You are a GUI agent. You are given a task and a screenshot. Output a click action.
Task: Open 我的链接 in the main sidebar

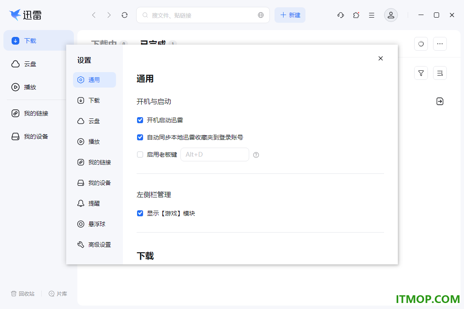tap(30, 113)
